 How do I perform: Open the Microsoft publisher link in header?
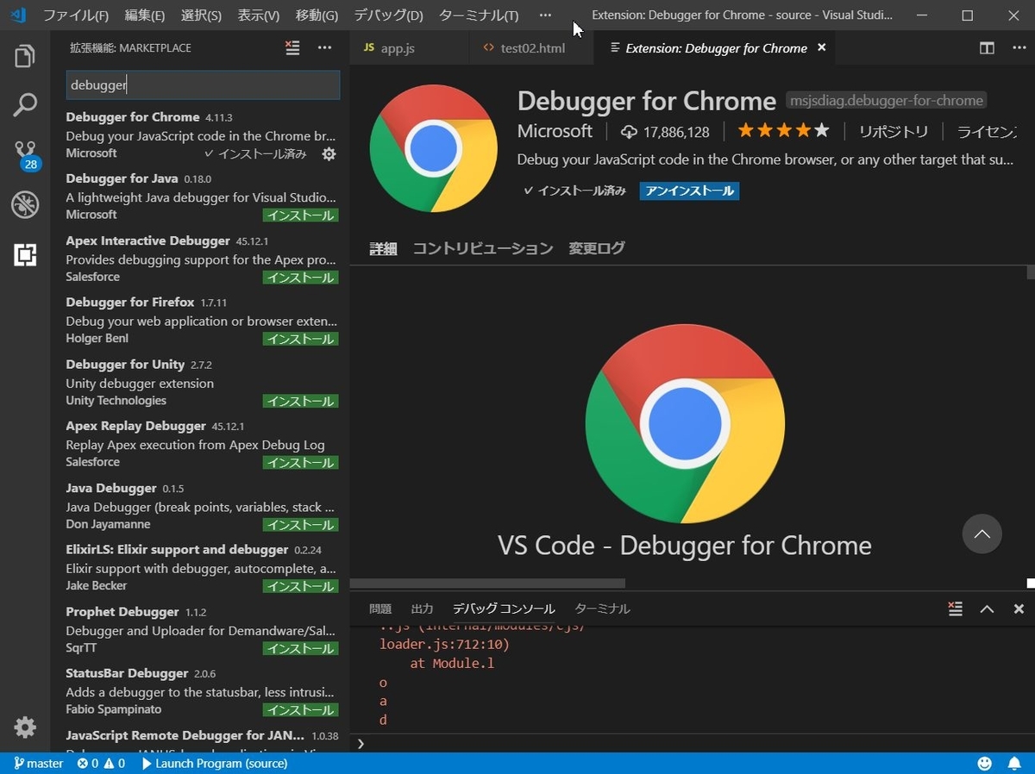click(555, 131)
